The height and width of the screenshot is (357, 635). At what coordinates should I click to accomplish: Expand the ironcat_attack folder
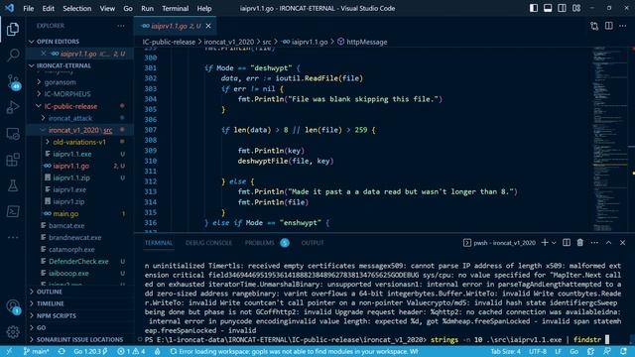(70, 118)
